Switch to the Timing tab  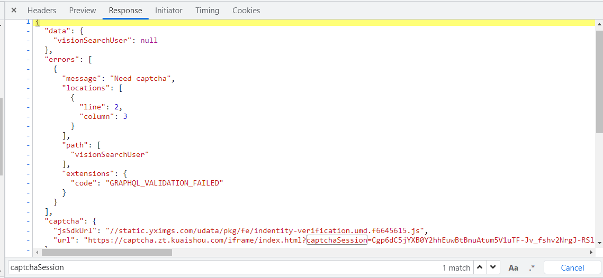pyautogui.click(x=208, y=11)
